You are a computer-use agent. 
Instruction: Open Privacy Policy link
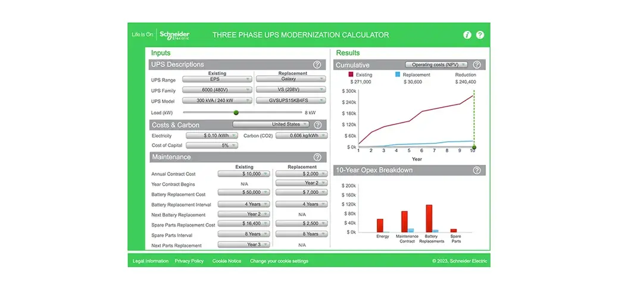coord(189,261)
